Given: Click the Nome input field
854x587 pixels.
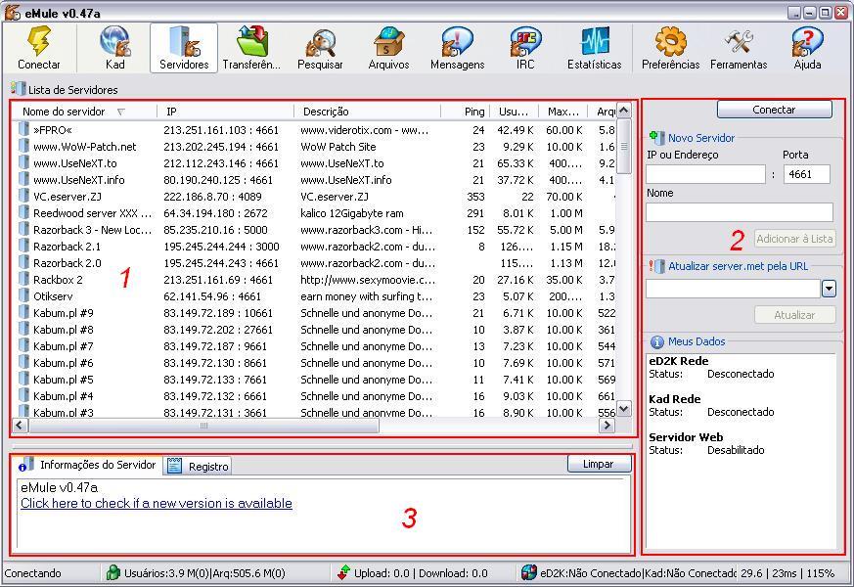Looking at the screenshot, I should click(x=740, y=212).
